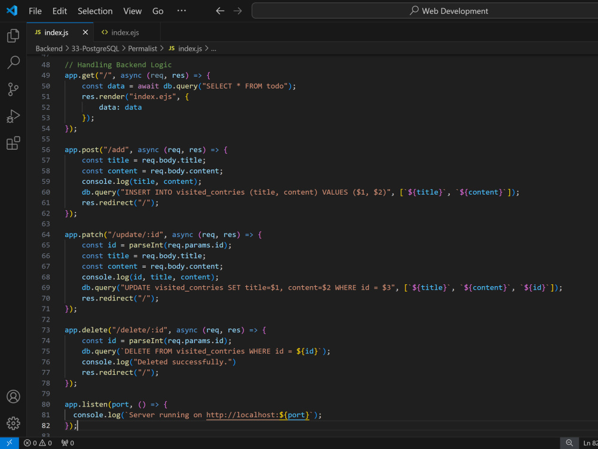
Task: Select Backend in the breadcrumb
Action: 49,48
